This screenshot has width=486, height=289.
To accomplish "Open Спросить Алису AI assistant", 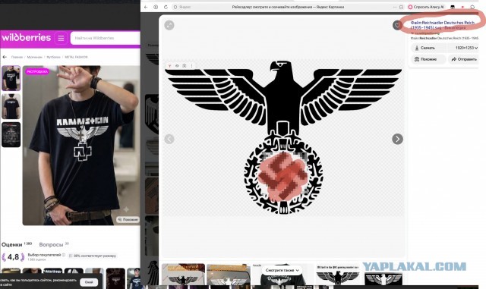I will point(426,7).
